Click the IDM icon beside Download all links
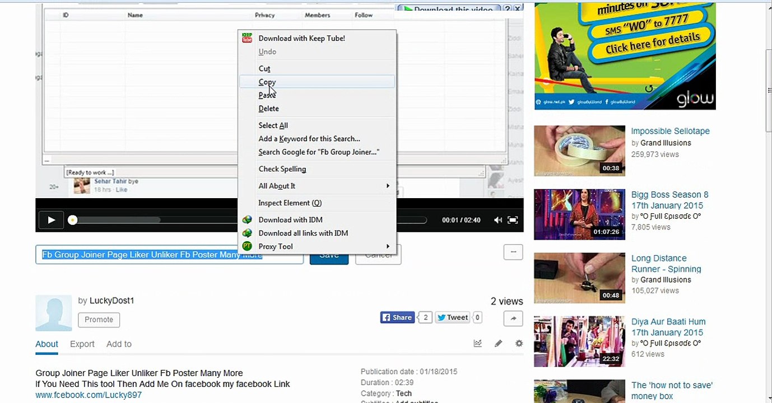Screen dimensions: 772x403 click(x=247, y=233)
